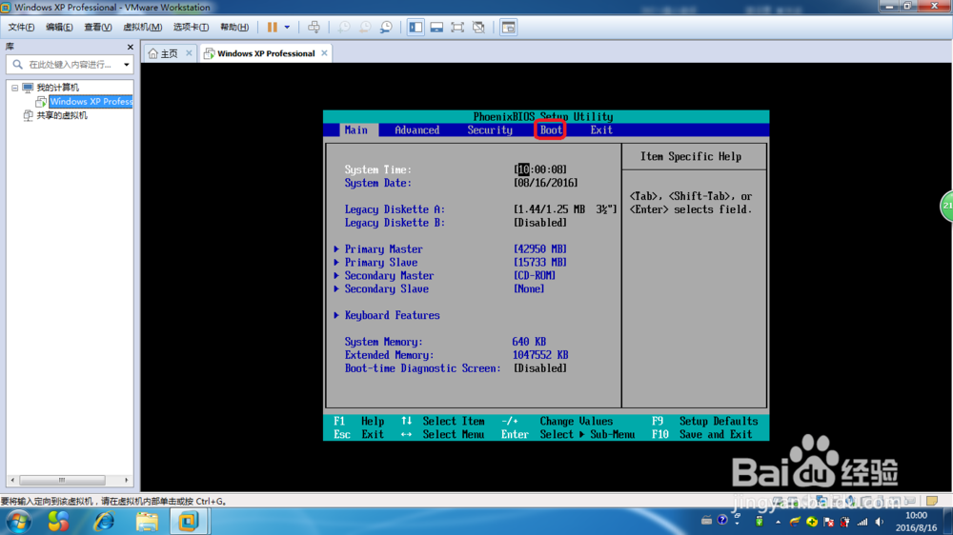Click Legacy Diskette B Disabled value

click(540, 223)
